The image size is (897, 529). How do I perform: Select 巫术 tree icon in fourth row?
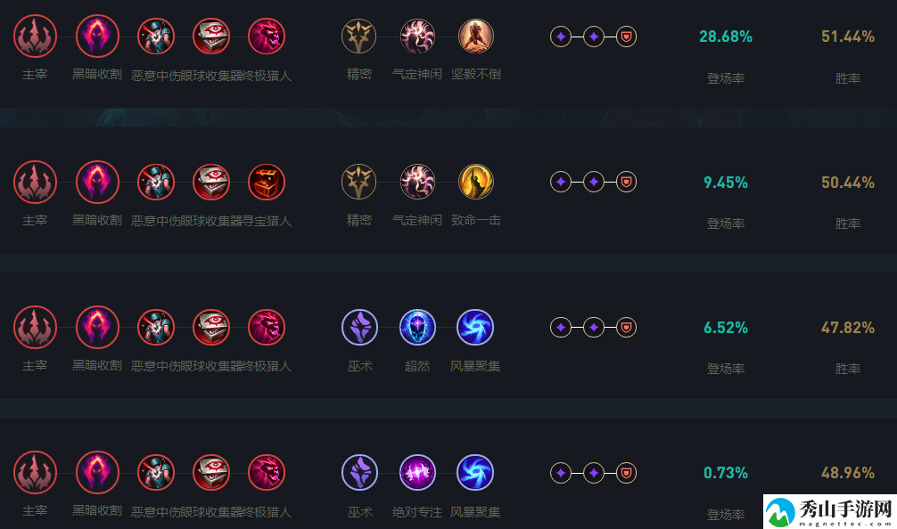click(x=359, y=472)
